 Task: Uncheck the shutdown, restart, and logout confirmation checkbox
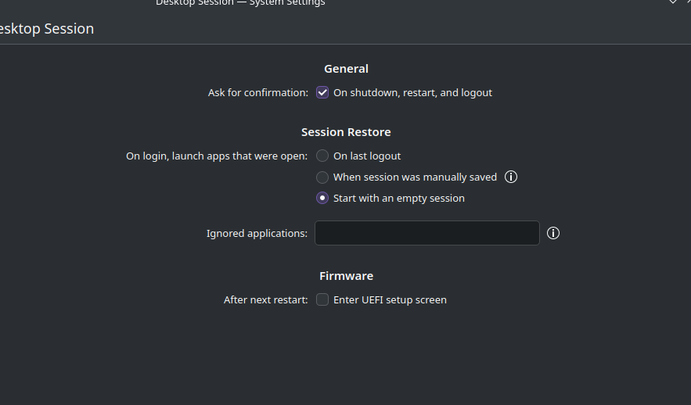pyautogui.click(x=322, y=92)
